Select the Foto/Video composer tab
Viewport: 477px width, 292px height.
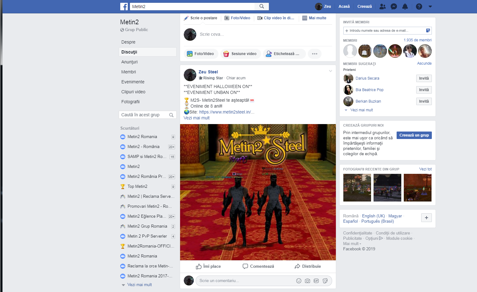click(237, 18)
